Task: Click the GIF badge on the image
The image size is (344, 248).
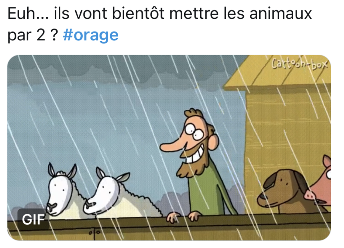Action: pyautogui.click(x=33, y=219)
